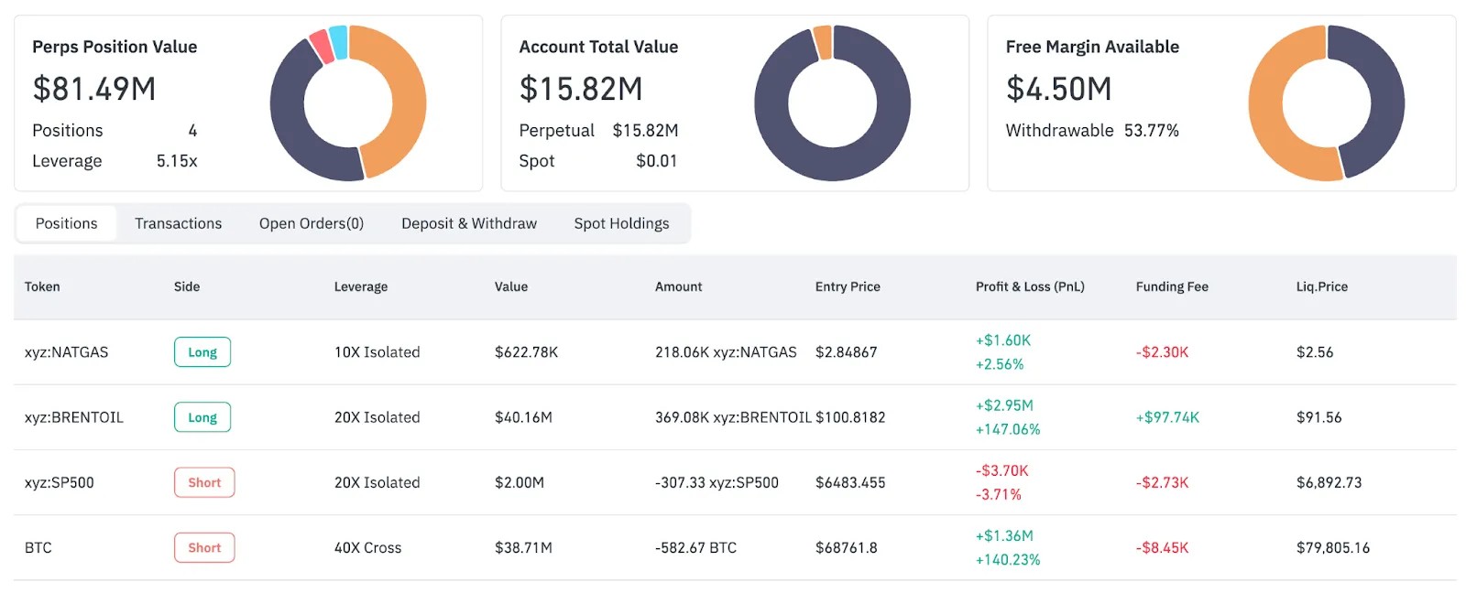
Task: Switch to the Transactions tab
Action: click(x=178, y=223)
